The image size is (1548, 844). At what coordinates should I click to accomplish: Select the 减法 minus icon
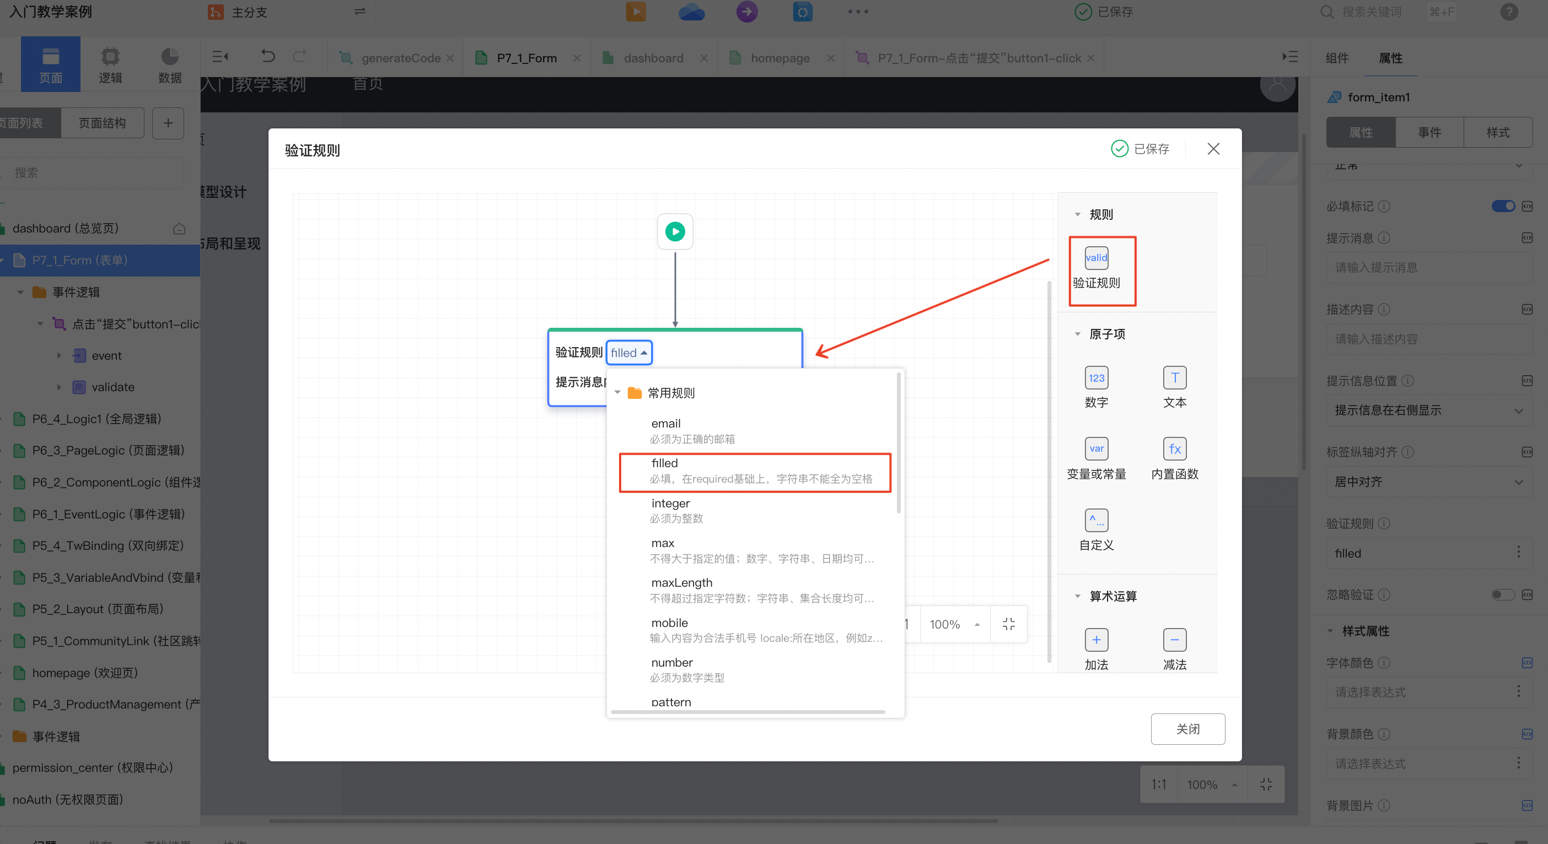[x=1174, y=640]
